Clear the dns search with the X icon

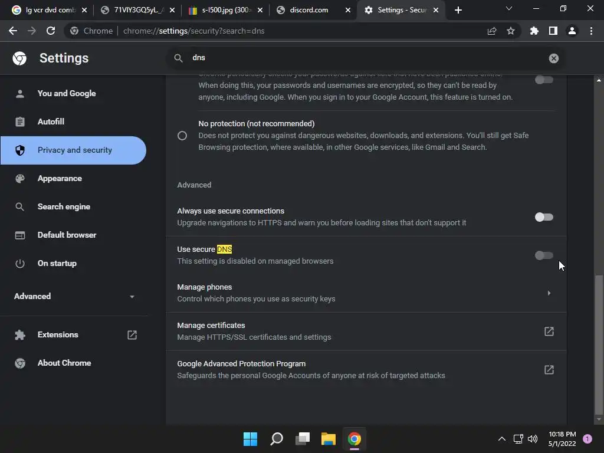(553, 58)
